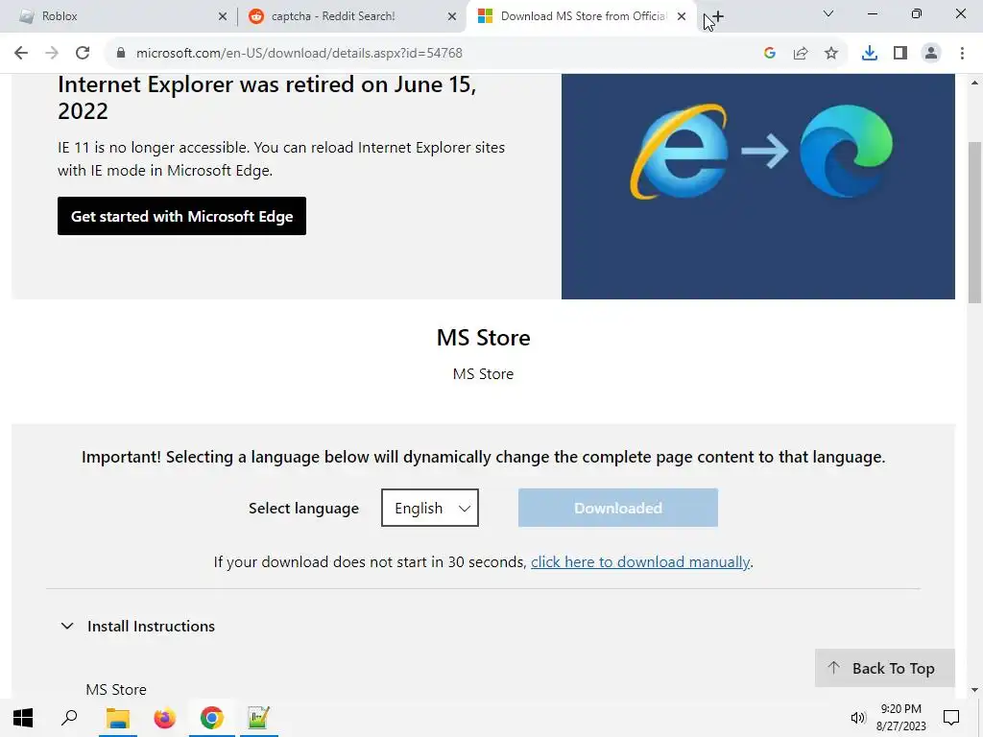Click the volume speaker icon
The image size is (983, 737).
coord(857,718)
